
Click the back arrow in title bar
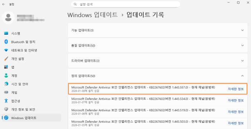pos(4,4)
